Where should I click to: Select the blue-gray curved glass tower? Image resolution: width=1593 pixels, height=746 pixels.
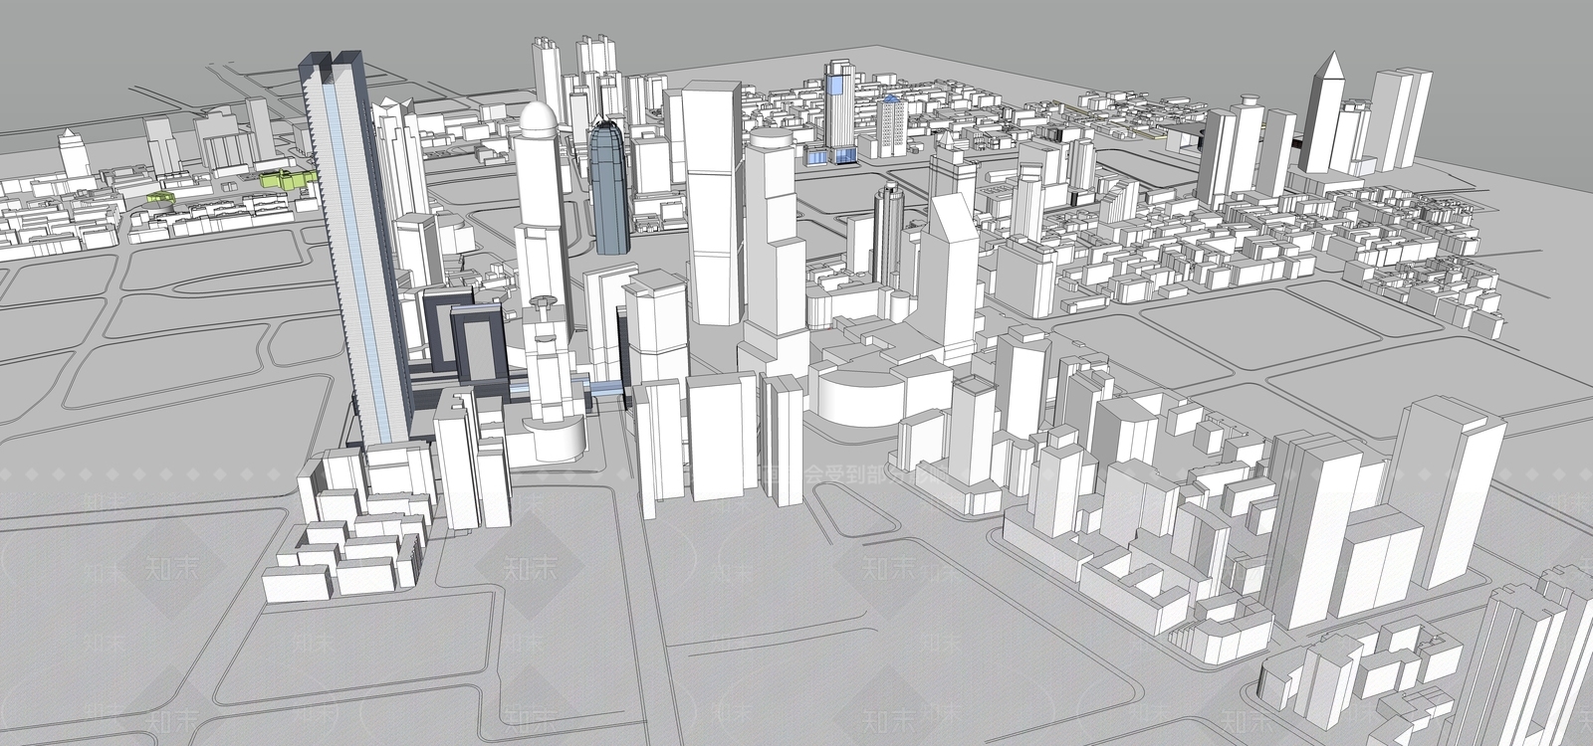608,186
